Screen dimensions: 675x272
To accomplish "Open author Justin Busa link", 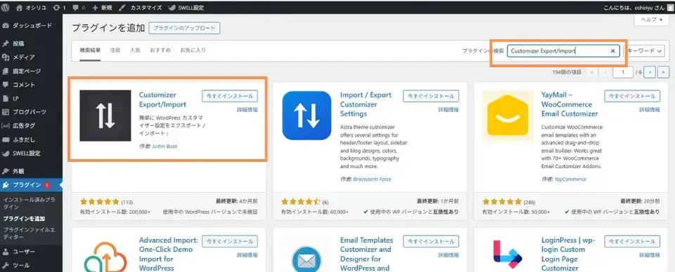I will [165, 147].
